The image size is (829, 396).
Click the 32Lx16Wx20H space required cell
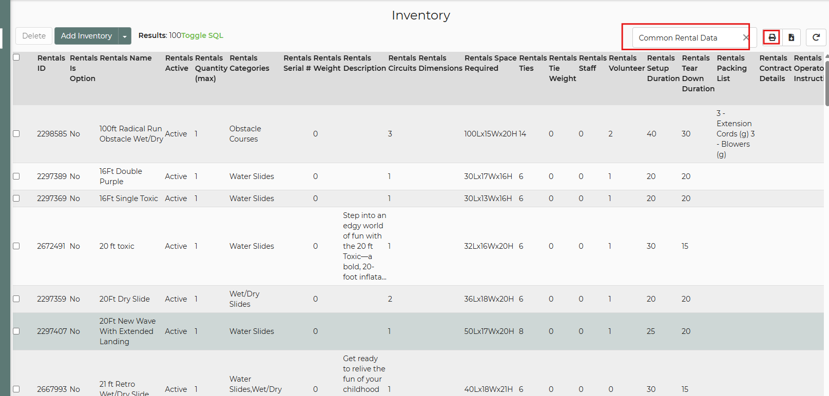click(489, 246)
